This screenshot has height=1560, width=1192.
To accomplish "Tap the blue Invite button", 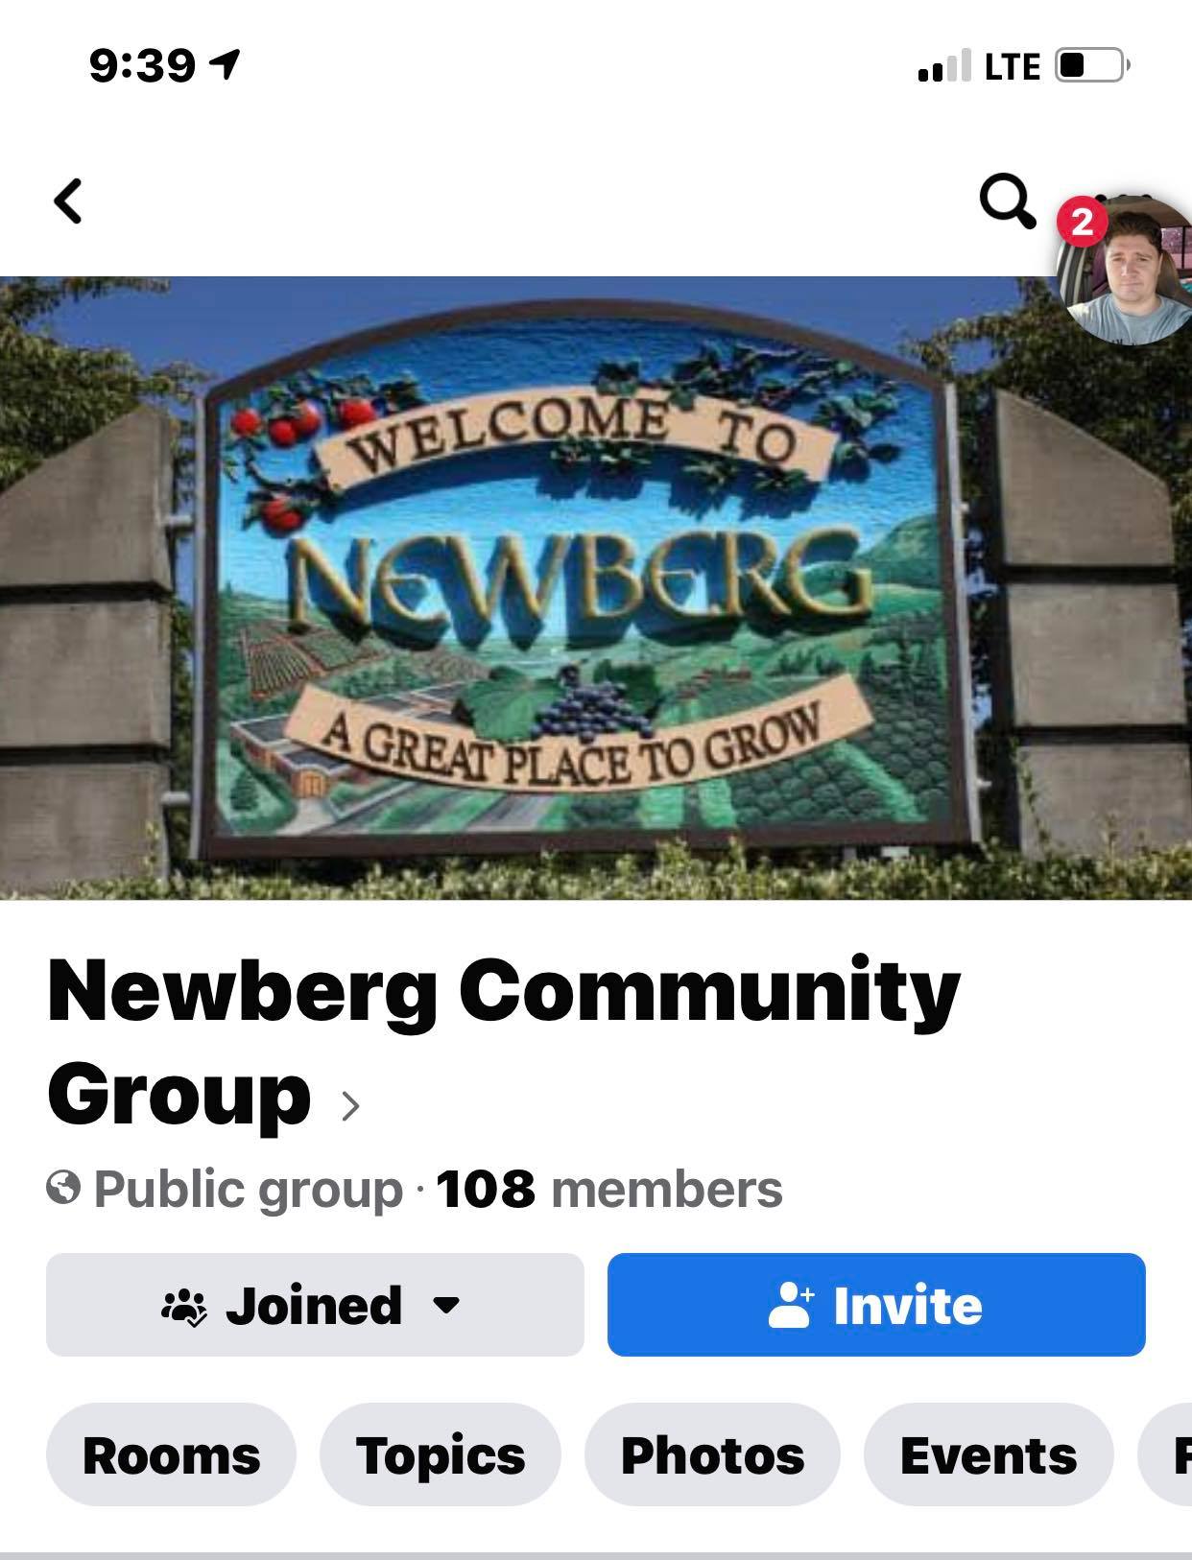I will tap(876, 1305).
